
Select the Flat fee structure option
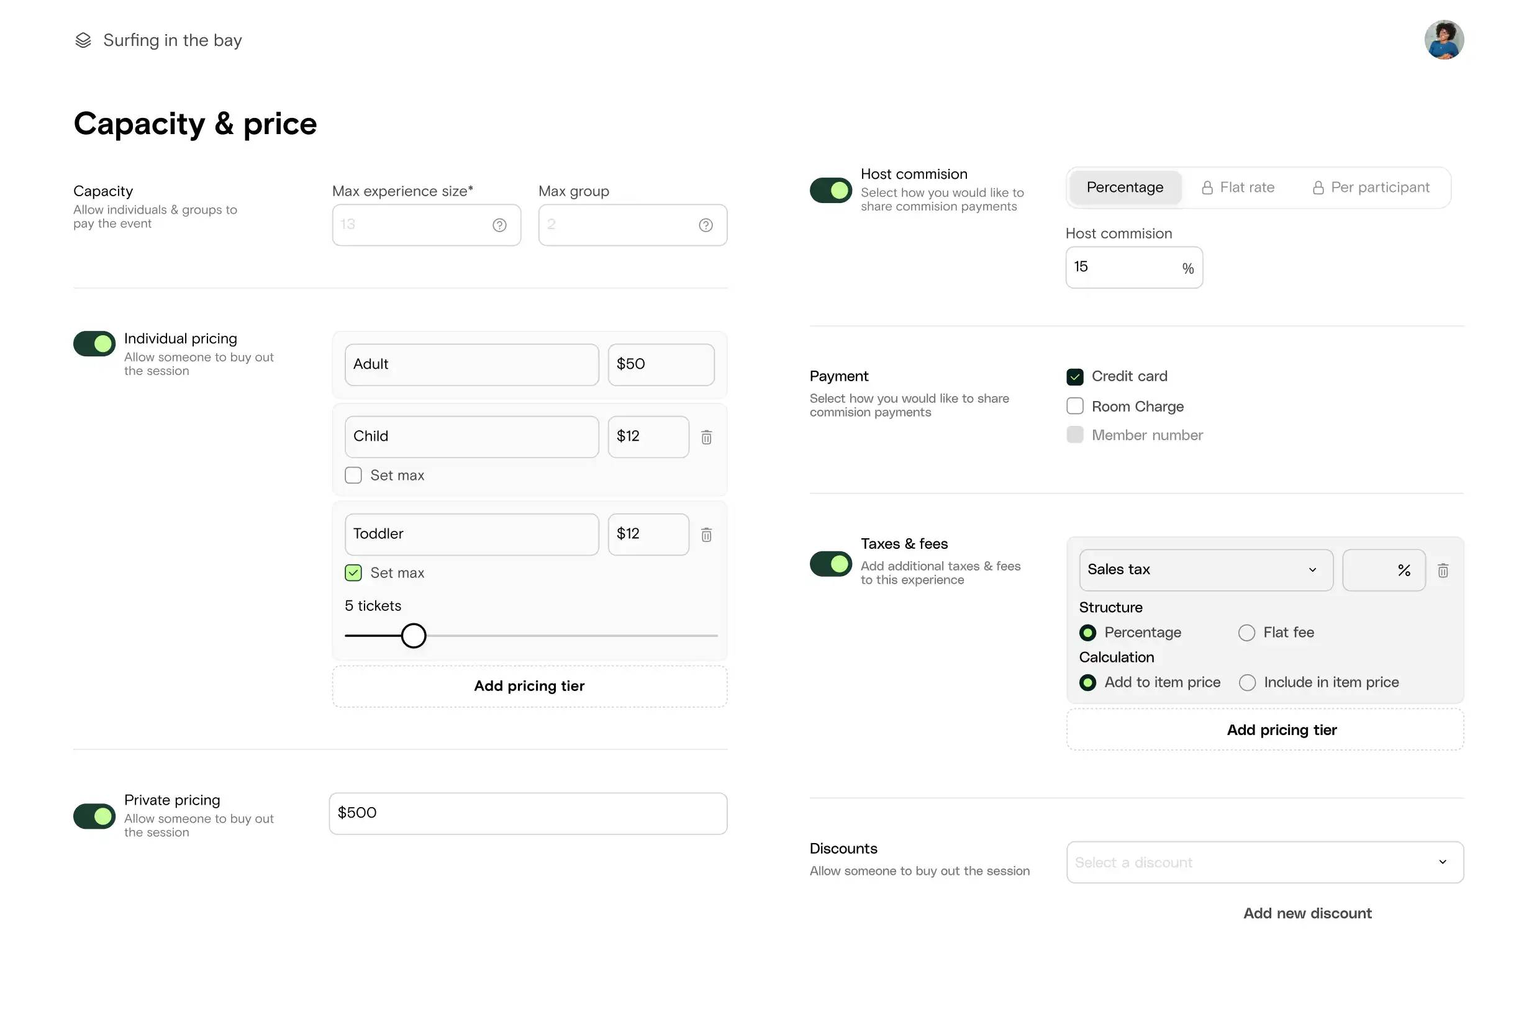pos(1246,633)
